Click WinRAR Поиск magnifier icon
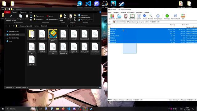 [x=145, y=17]
